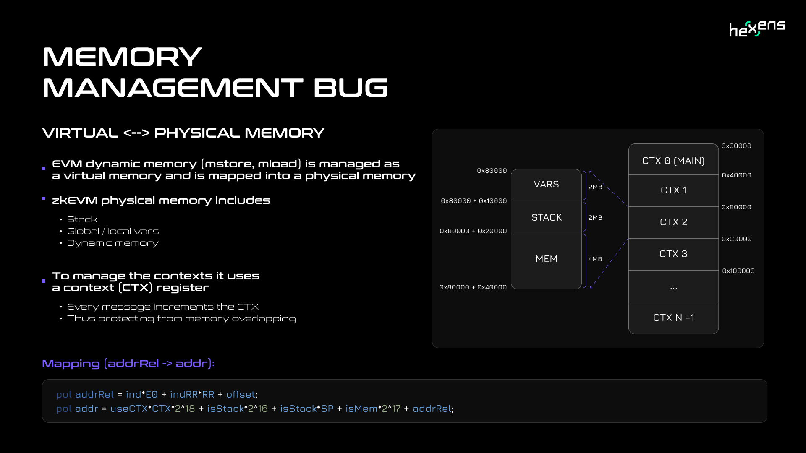This screenshot has width=806, height=453.
Task: Click the 0x100000 address label
Action: tap(738, 271)
